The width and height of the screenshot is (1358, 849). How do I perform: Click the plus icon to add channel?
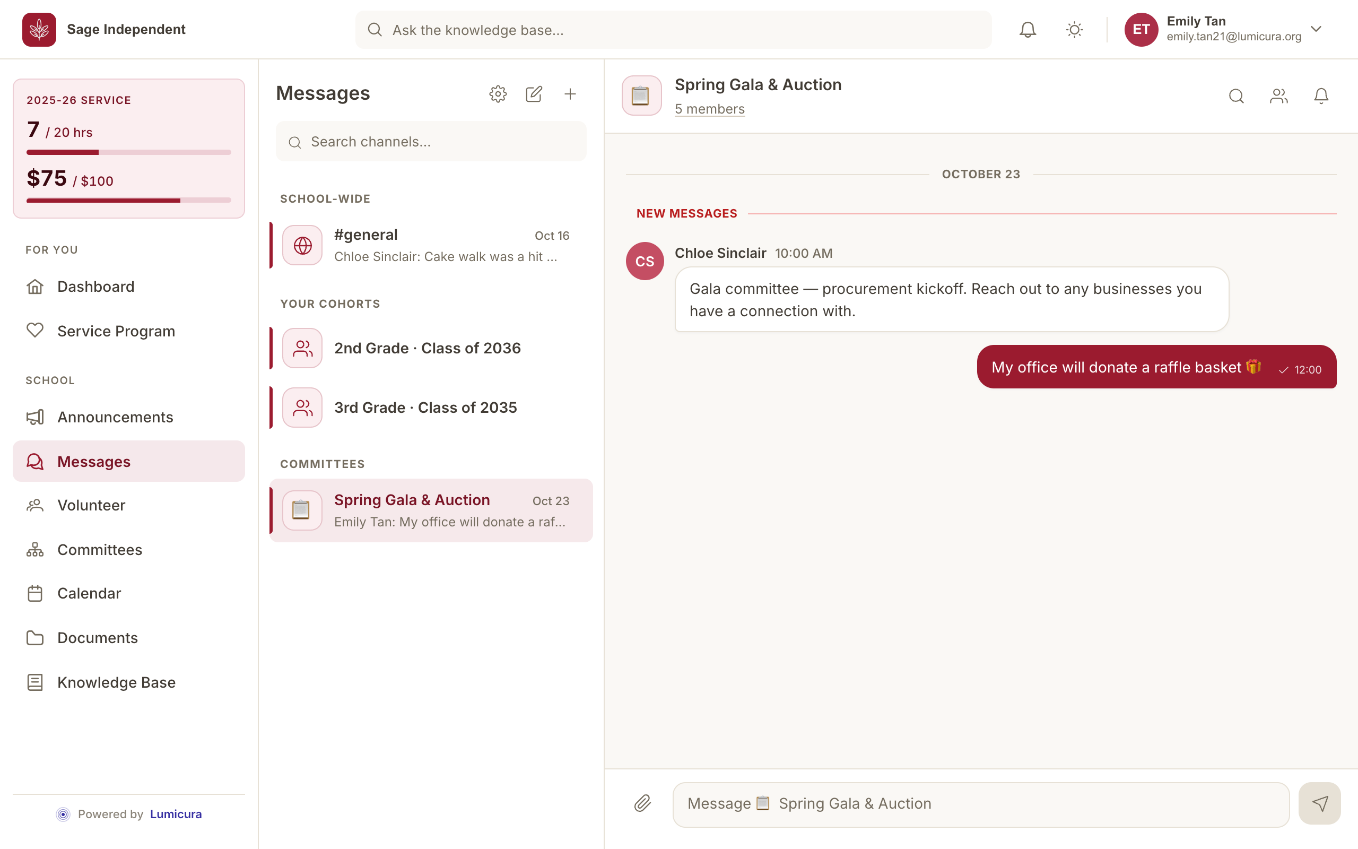pos(570,94)
